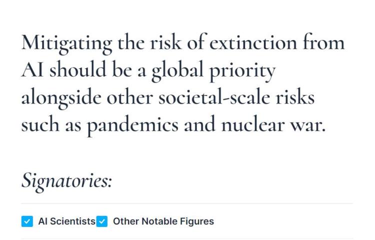Click the blue checkmark icon beside AI Scientists
This screenshot has width=375, height=240.
tap(27, 221)
